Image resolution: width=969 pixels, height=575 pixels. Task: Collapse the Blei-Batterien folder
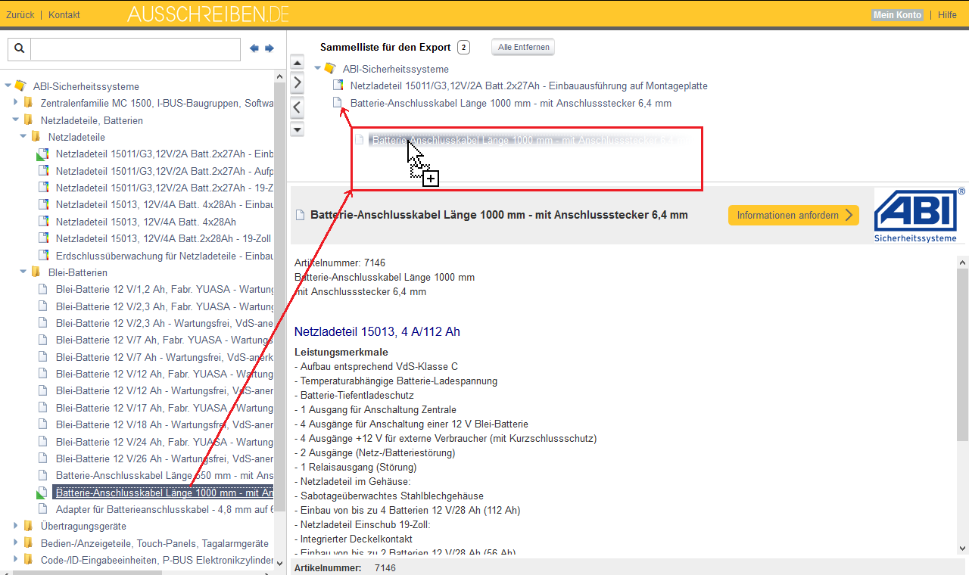[23, 272]
